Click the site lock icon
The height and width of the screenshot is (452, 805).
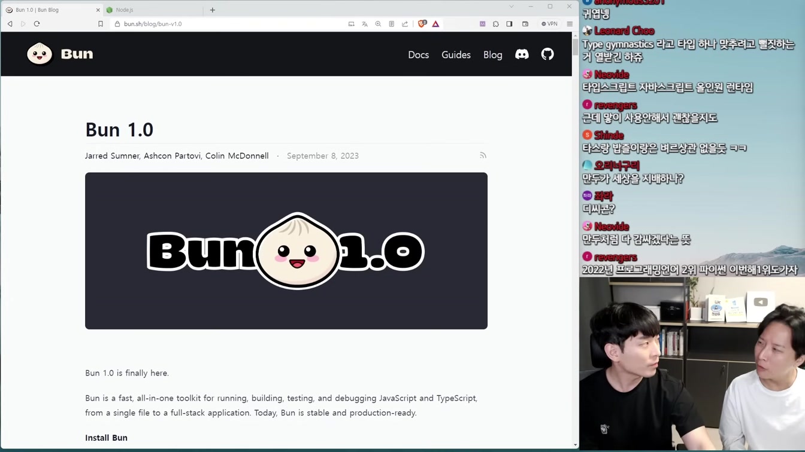[117, 24]
